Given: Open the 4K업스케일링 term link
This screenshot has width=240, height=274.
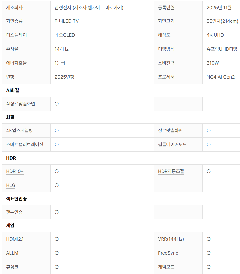Looking at the screenshot, I should [19, 131].
